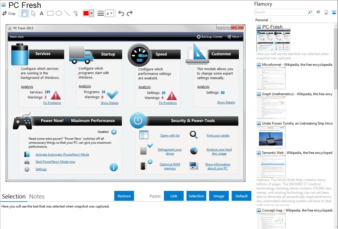Open the color picker dropdown arrow
This screenshot has width=338, height=229.
92,13
